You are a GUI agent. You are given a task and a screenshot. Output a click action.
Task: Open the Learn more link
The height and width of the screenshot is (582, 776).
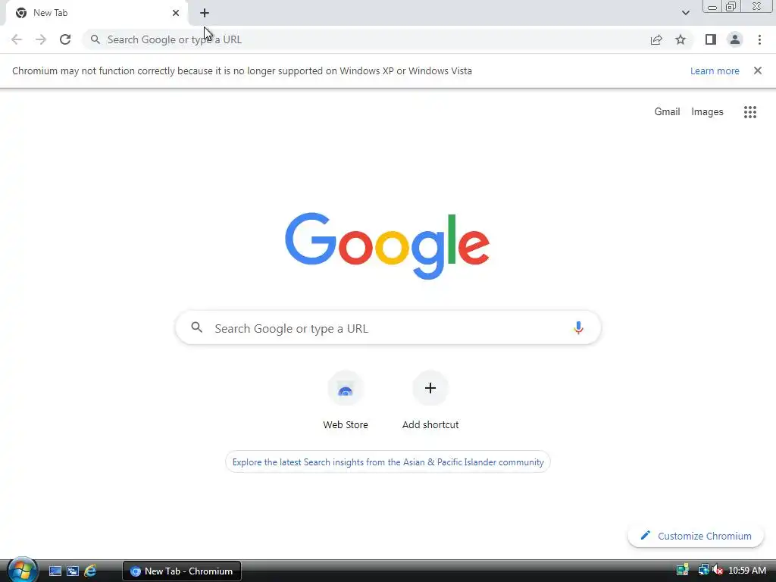715,70
